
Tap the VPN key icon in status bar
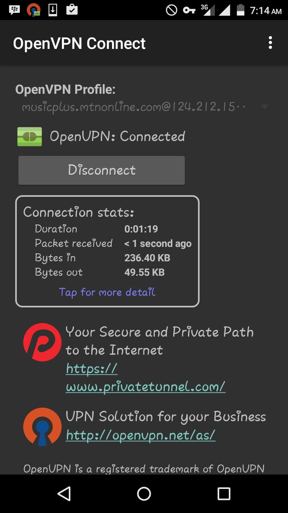click(189, 10)
